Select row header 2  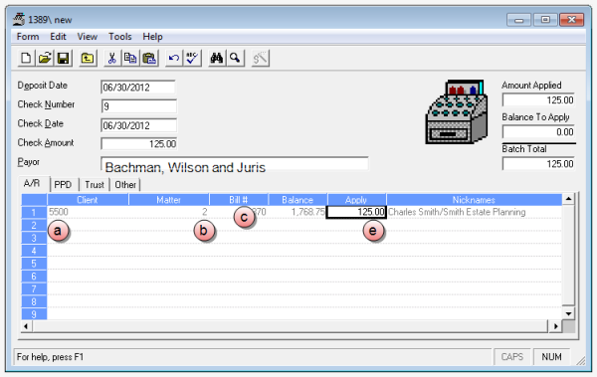(x=34, y=225)
